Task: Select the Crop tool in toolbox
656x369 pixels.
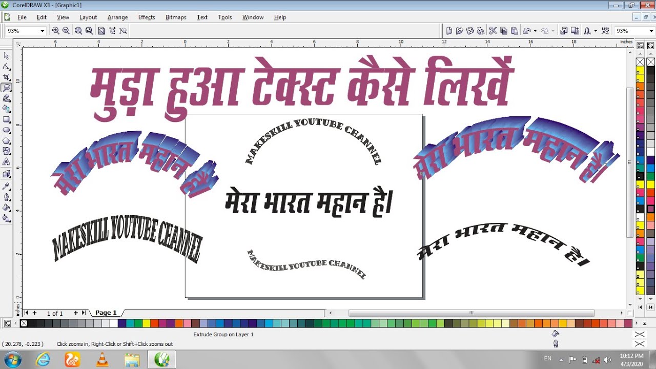Action: coord(6,77)
